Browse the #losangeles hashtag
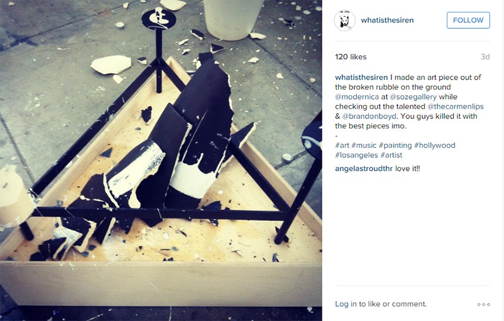Image resolution: width=504 pixels, height=321 pixels. [x=357, y=155]
